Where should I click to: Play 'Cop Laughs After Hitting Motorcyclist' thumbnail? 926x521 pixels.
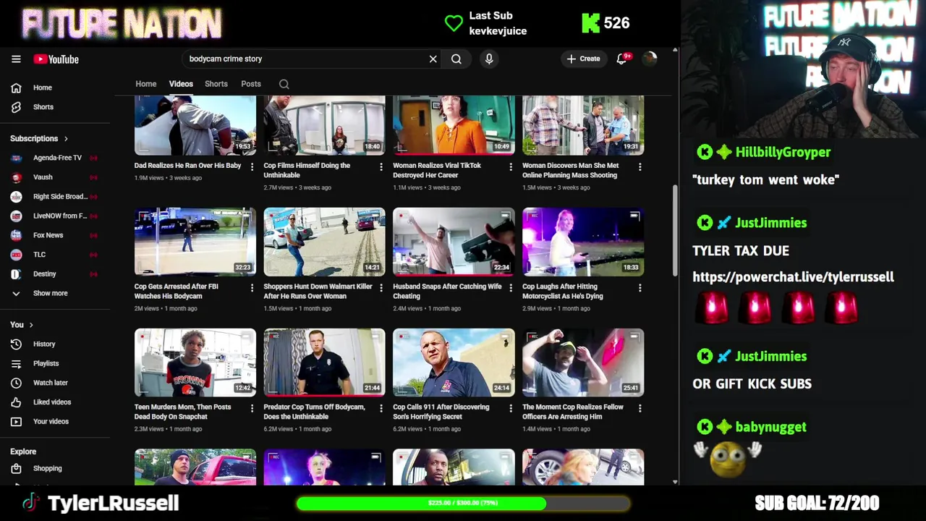click(583, 242)
